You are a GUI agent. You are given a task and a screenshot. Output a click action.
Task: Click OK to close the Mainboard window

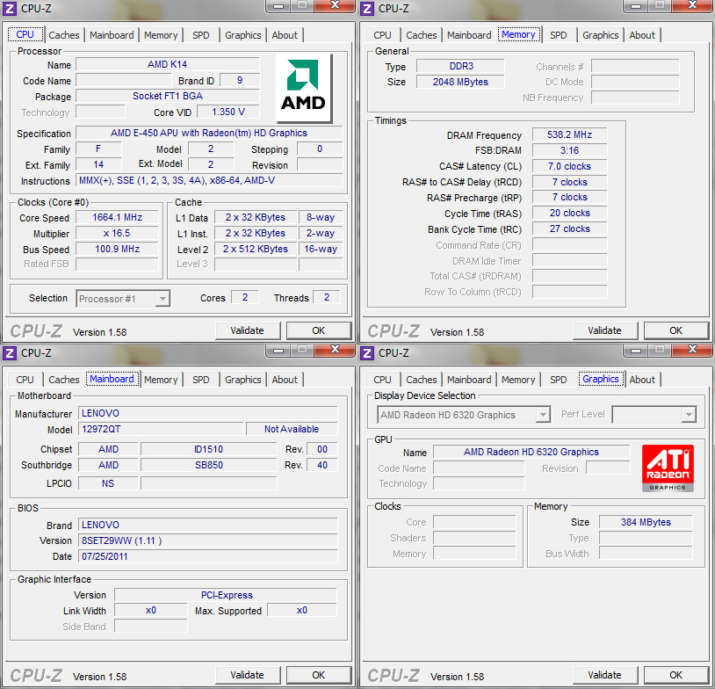tap(318, 675)
